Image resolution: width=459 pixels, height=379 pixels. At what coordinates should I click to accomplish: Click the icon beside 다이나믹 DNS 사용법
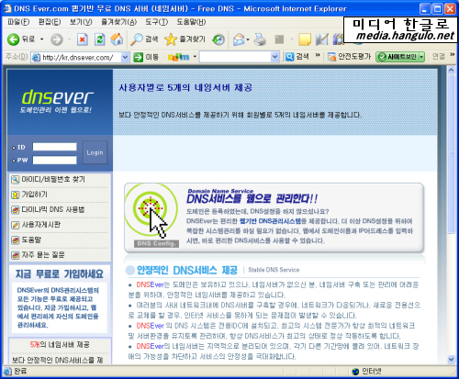click(x=15, y=210)
